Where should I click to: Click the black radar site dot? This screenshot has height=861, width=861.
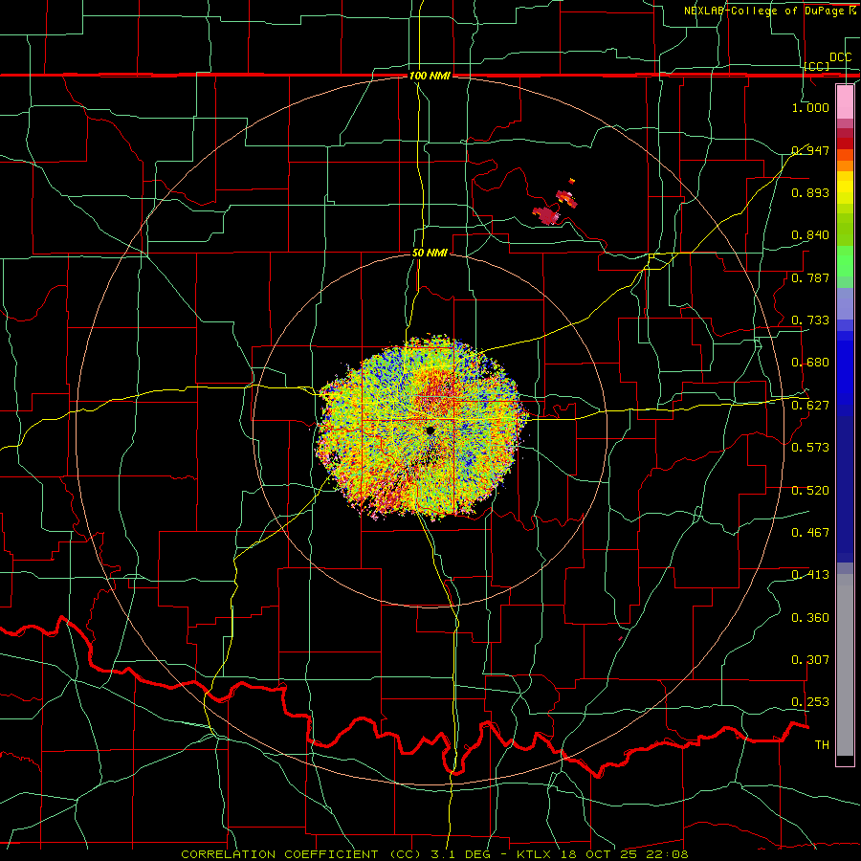click(x=430, y=430)
